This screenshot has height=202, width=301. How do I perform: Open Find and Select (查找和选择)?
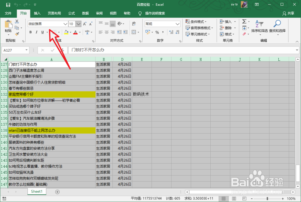[277, 27]
